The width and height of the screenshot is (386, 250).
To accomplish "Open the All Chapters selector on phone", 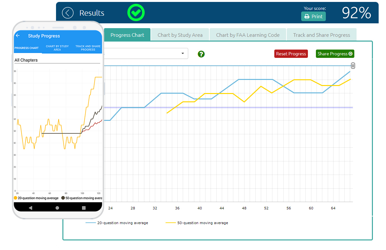I will (x=57, y=60).
